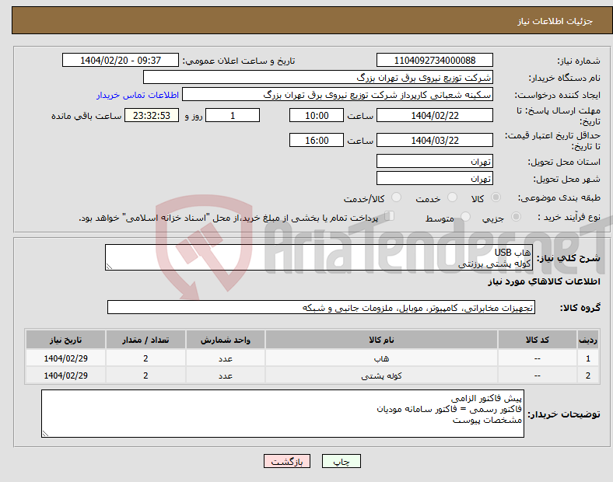Click the بازگشت (back) button
The image size is (613, 482).
(287, 461)
